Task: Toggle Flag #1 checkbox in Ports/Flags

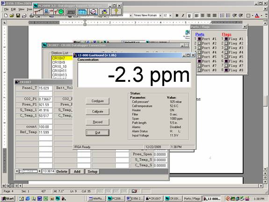Action: [226, 39]
